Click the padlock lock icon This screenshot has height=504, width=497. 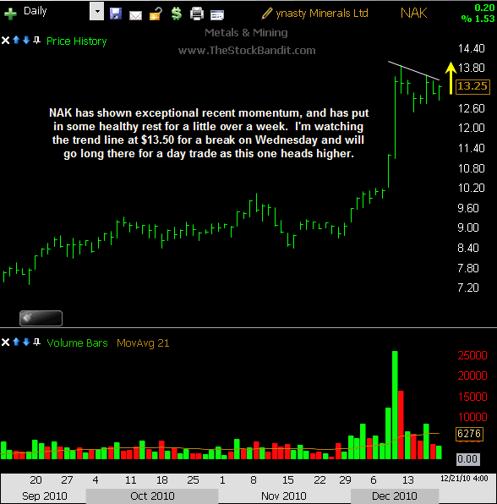(x=156, y=14)
